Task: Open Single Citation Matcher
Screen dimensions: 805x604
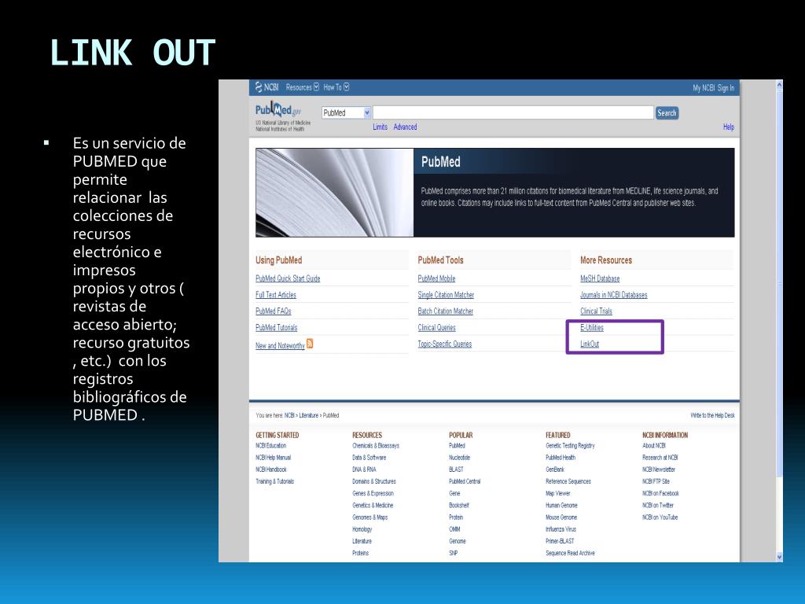Action: [446, 295]
